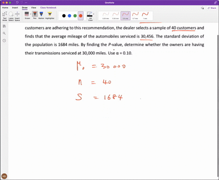Open the comments speech bubble icon
The height and width of the screenshot is (180, 219).
(202, 8)
